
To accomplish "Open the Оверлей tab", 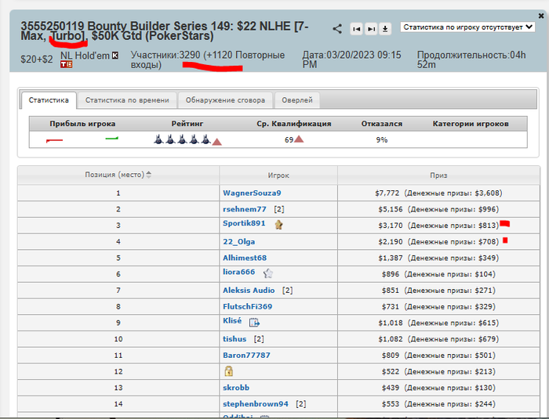I will (297, 100).
